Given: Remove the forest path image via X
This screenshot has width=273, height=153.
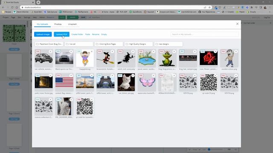Looking at the screenshot, I should [50, 76].
